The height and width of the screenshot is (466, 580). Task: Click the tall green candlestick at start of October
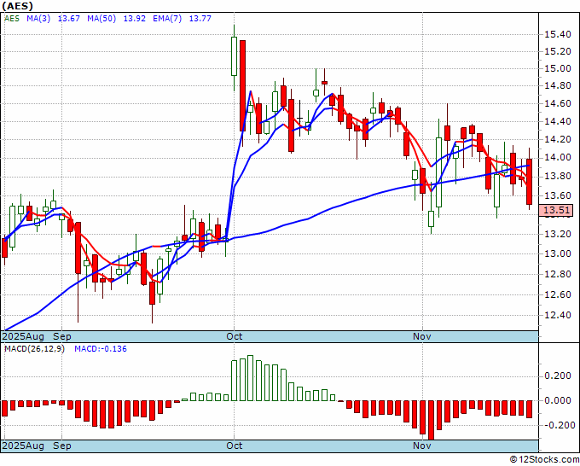[x=235, y=56]
